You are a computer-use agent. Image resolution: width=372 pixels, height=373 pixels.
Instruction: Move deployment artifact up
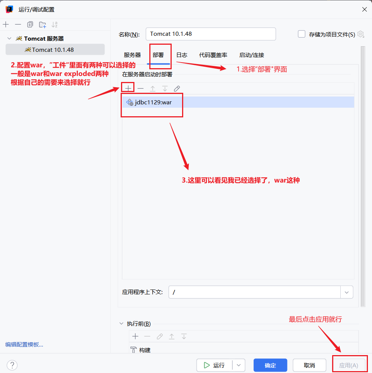(x=153, y=88)
